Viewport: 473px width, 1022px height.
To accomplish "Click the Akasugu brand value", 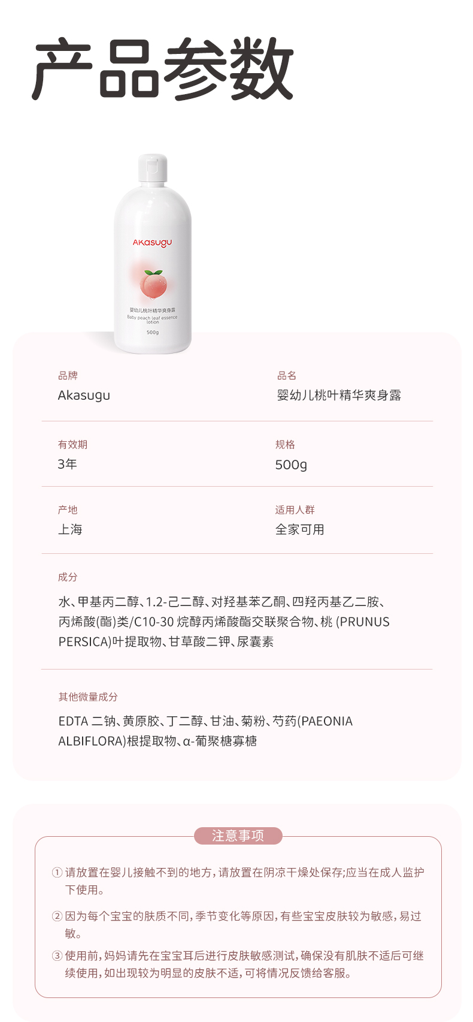I will tap(84, 396).
